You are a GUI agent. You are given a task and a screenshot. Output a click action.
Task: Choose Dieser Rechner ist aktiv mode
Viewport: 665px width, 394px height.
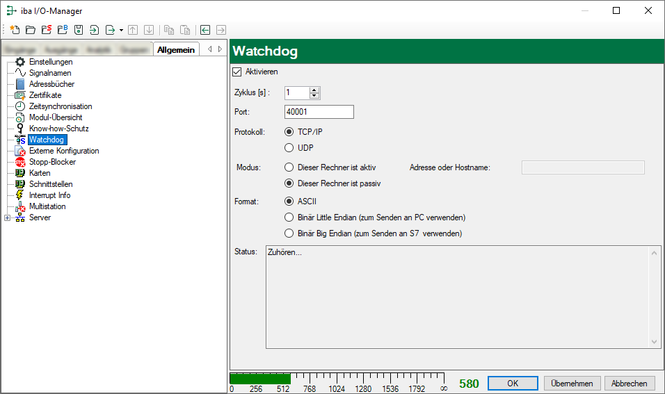pos(289,167)
